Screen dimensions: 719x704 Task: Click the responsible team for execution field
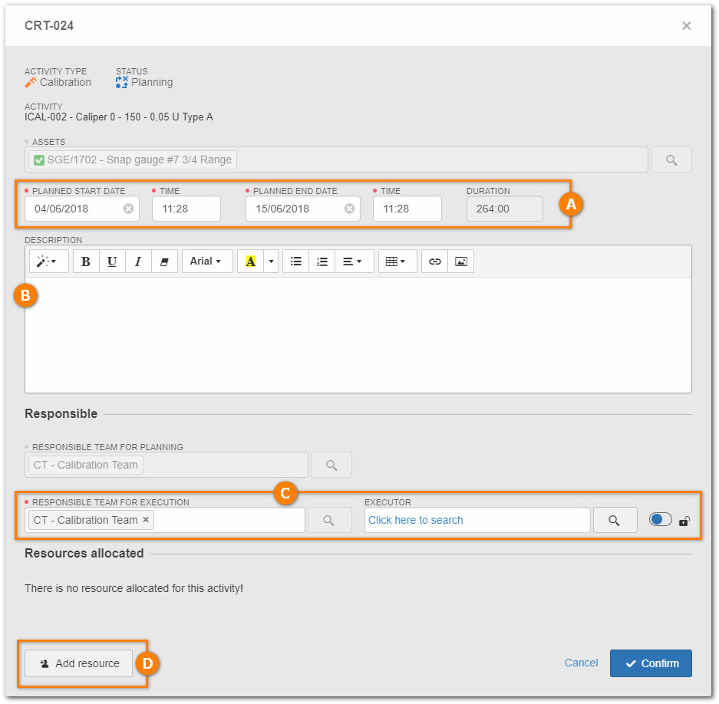[x=165, y=520]
